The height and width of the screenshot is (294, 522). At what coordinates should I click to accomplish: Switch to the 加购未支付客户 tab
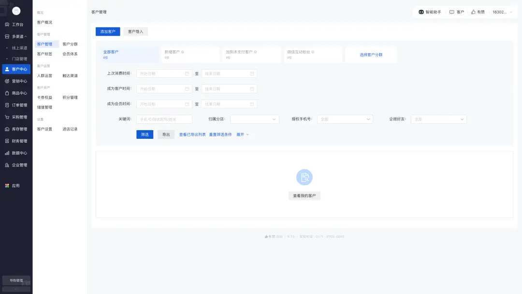tap(239, 52)
